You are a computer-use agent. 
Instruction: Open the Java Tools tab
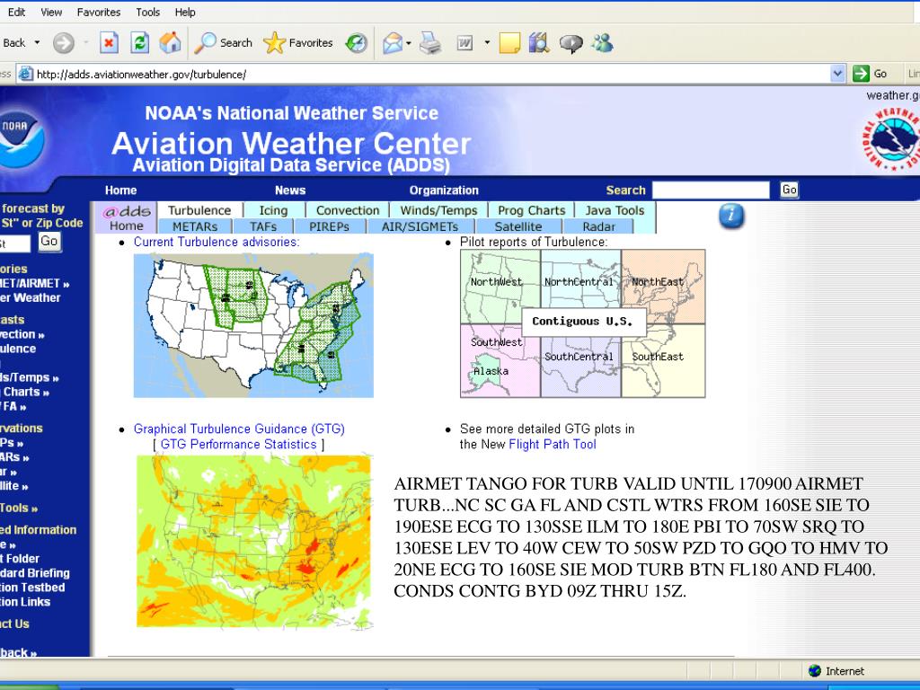tap(615, 210)
